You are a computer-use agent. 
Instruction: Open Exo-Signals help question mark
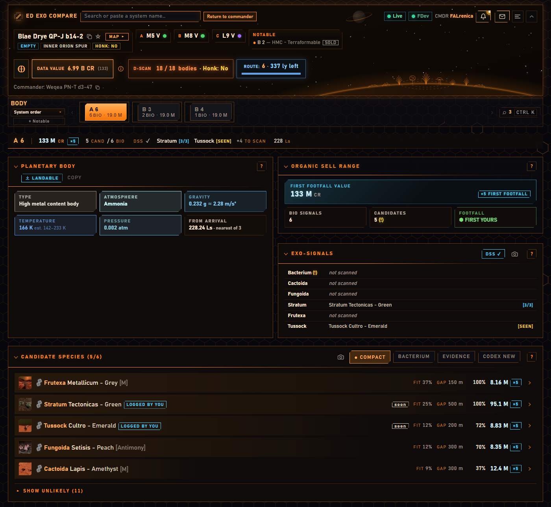(531, 254)
